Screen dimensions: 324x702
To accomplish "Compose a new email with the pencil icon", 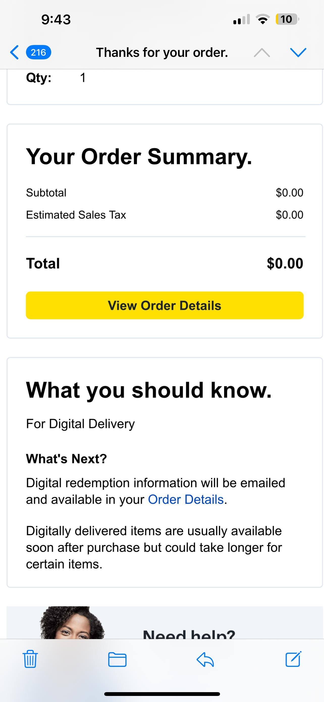I will click(x=293, y=659).
